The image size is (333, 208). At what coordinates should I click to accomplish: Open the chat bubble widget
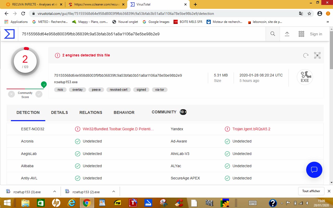314,170
